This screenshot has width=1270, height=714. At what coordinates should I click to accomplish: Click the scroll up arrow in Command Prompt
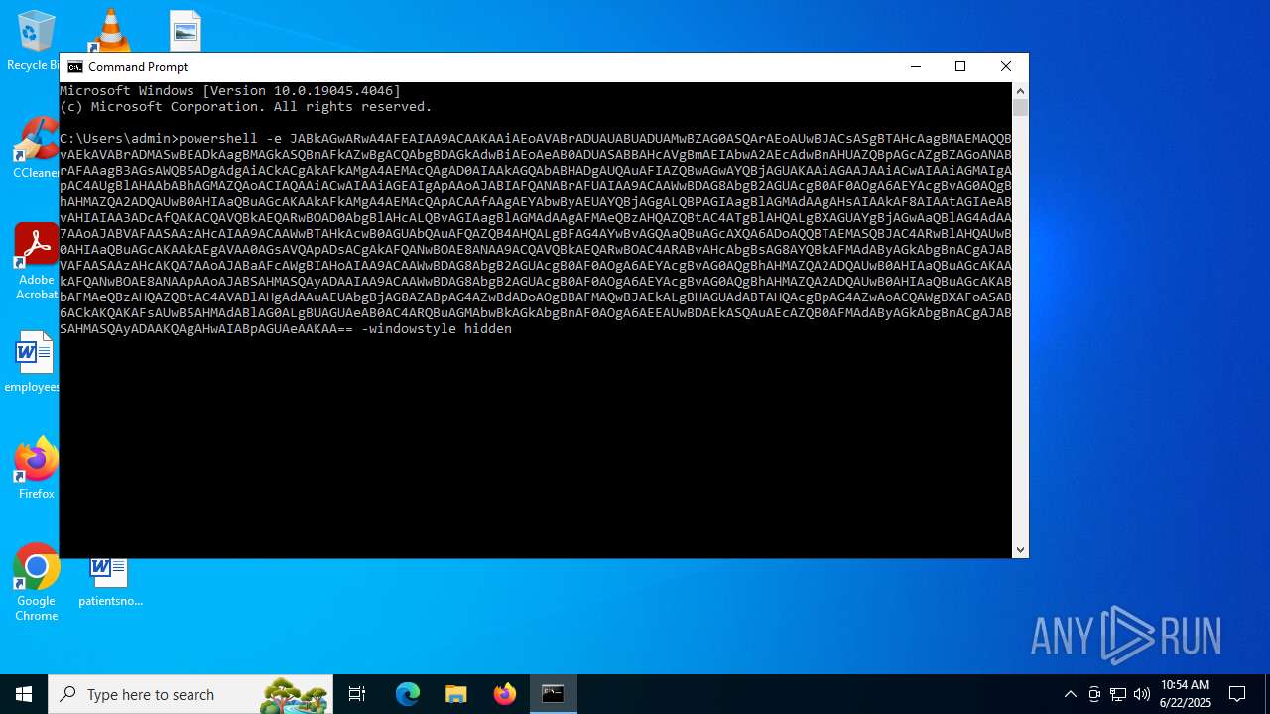[x=1020, y=90]
